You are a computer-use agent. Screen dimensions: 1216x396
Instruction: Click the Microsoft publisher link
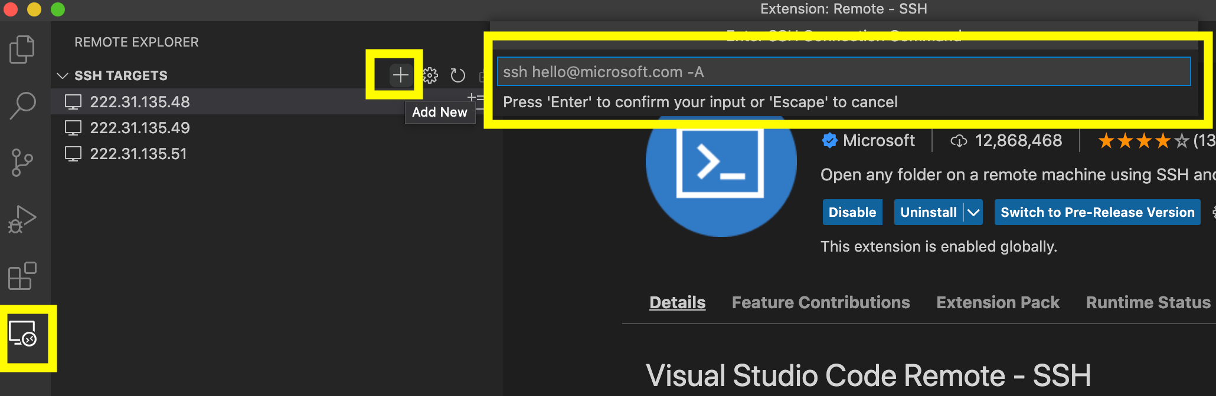point(878,140)
